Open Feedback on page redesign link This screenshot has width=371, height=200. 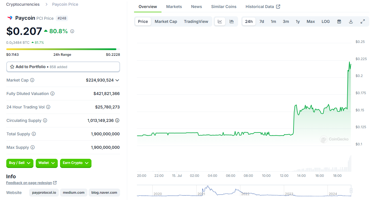click(29, 183)
